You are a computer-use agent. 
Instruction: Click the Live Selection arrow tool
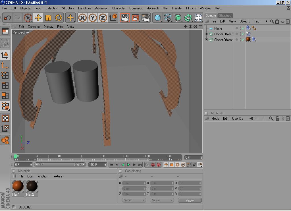coord(28,18)
